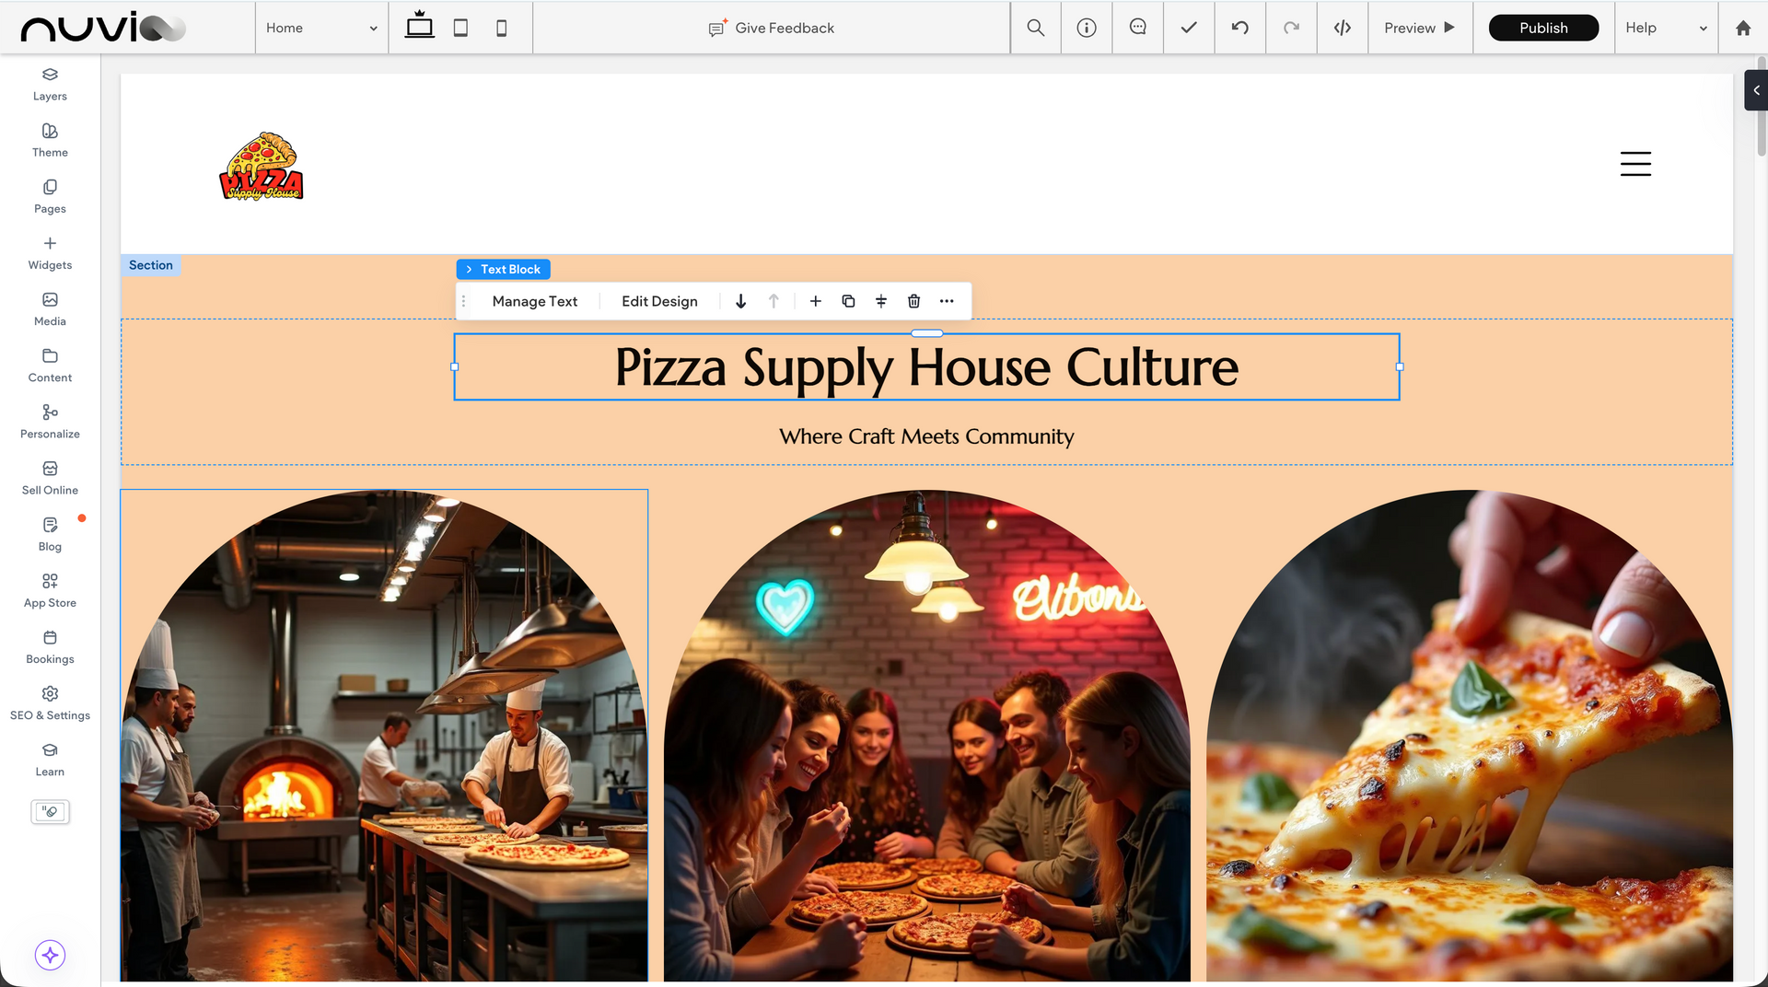
Task: Select the Edit Design option
Action: 659,301
